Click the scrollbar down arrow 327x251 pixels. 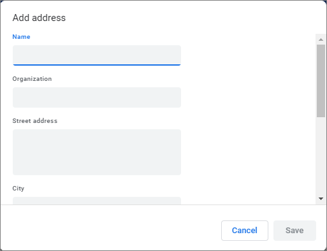click(321, 199)
